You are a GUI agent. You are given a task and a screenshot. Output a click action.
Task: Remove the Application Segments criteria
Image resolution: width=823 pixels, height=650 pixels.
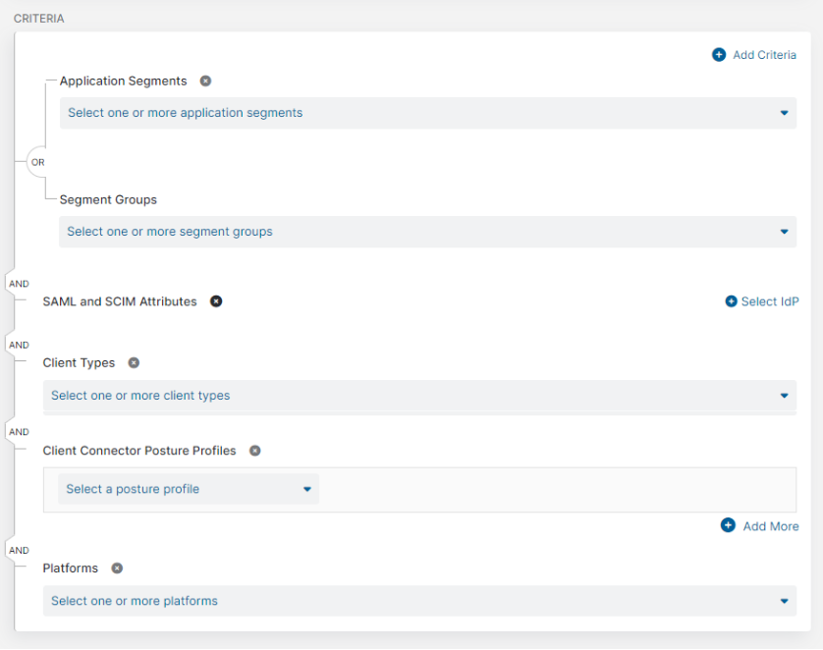pos(205,81)
